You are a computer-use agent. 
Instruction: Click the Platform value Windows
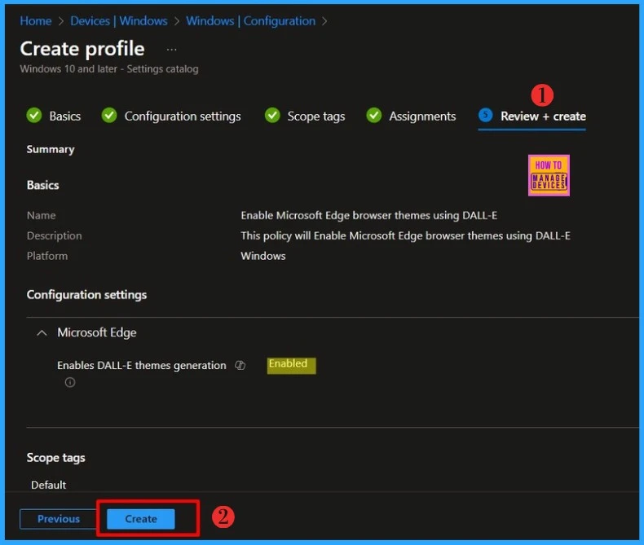coord(262,256)
